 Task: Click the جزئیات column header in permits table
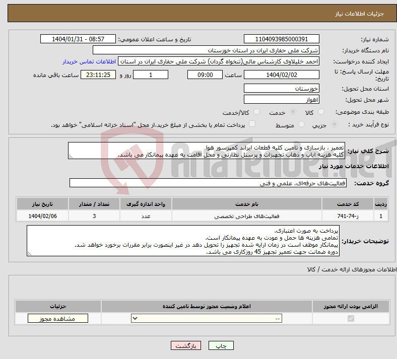[58, 306]
